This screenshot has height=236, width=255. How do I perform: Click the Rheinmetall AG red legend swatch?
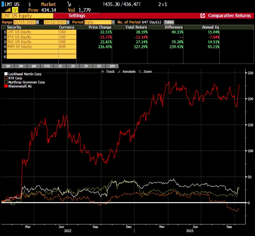pyautogui.click(x=6, y=86)
